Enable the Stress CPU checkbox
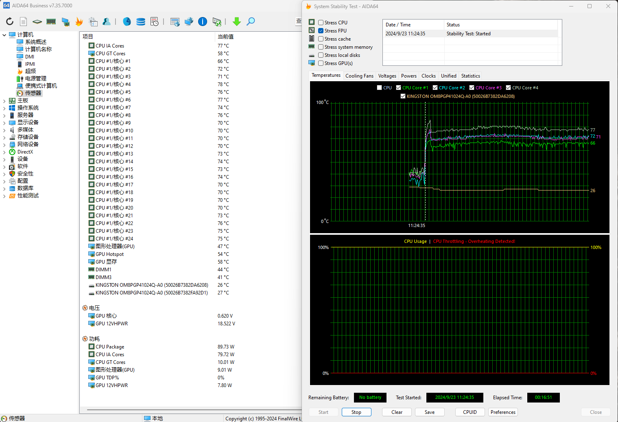This screenshot has height=422, width=618. [x=321, y=23]
